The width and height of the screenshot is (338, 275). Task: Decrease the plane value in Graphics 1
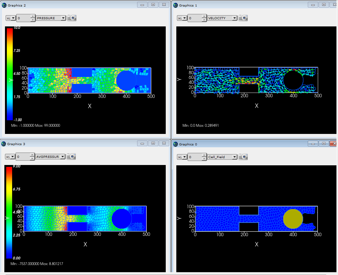point(204,20)
